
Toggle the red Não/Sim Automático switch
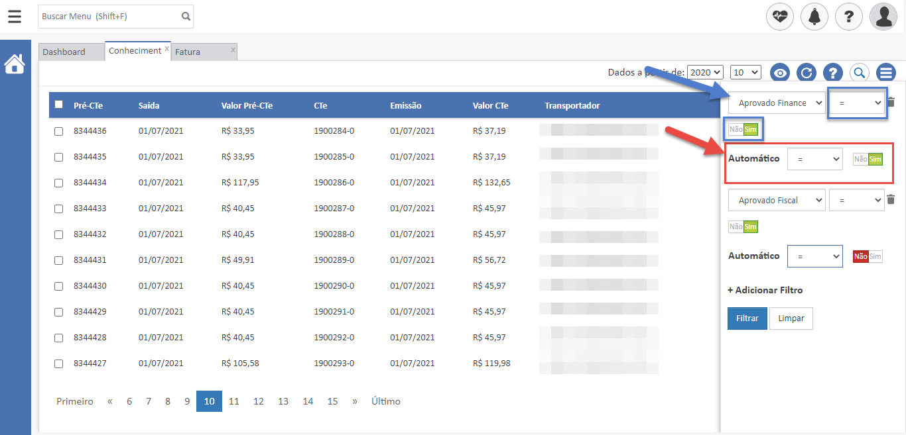point(868,257)
